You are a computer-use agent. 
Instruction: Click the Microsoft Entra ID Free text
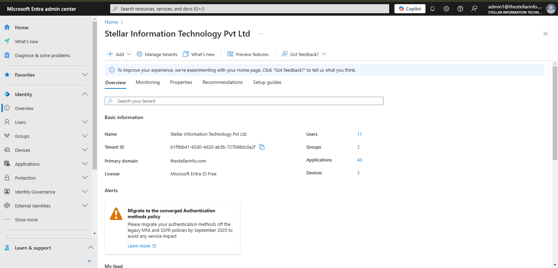[x=194, y=174]
